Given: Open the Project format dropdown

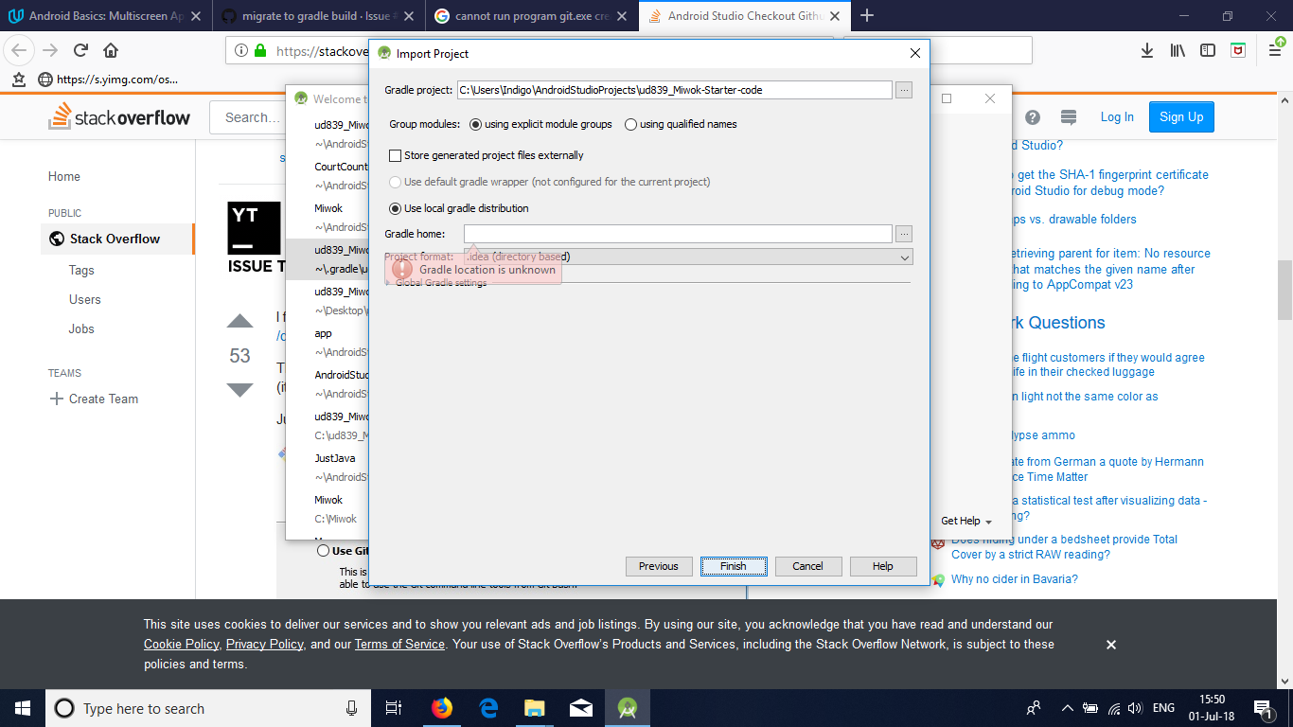Looking at the screenshot, I should 906,257.
